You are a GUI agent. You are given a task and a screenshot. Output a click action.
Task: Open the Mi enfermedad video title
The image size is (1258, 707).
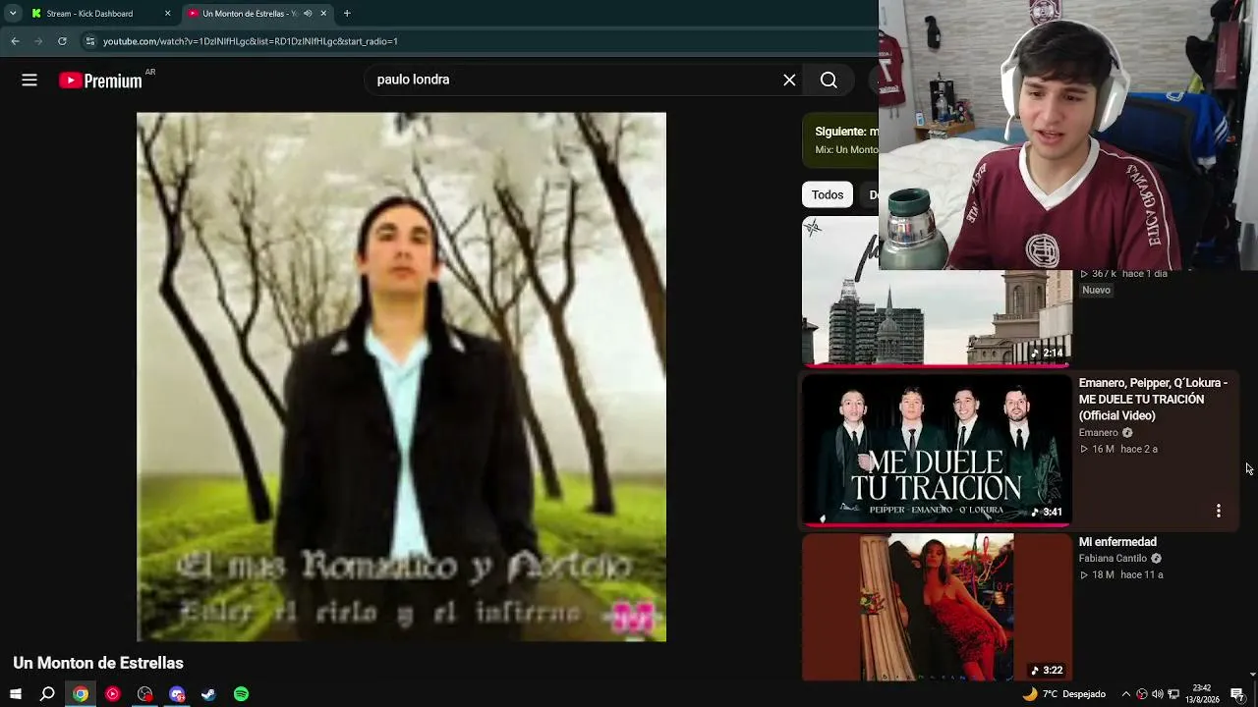1117,542
